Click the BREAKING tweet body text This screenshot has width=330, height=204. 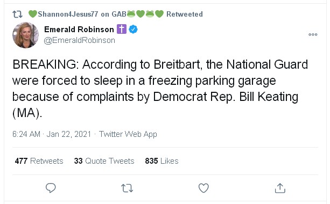160,89
